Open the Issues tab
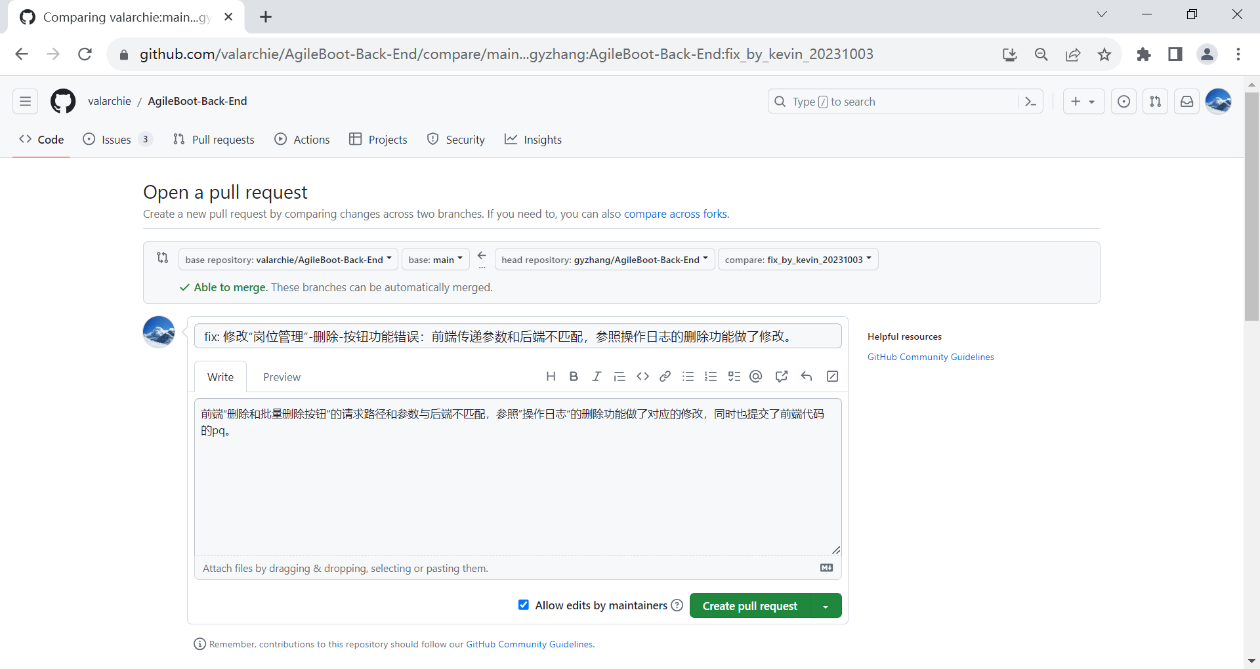This screenshot has height=669, width=1260. pyautogui.click(x=117, y=140)
